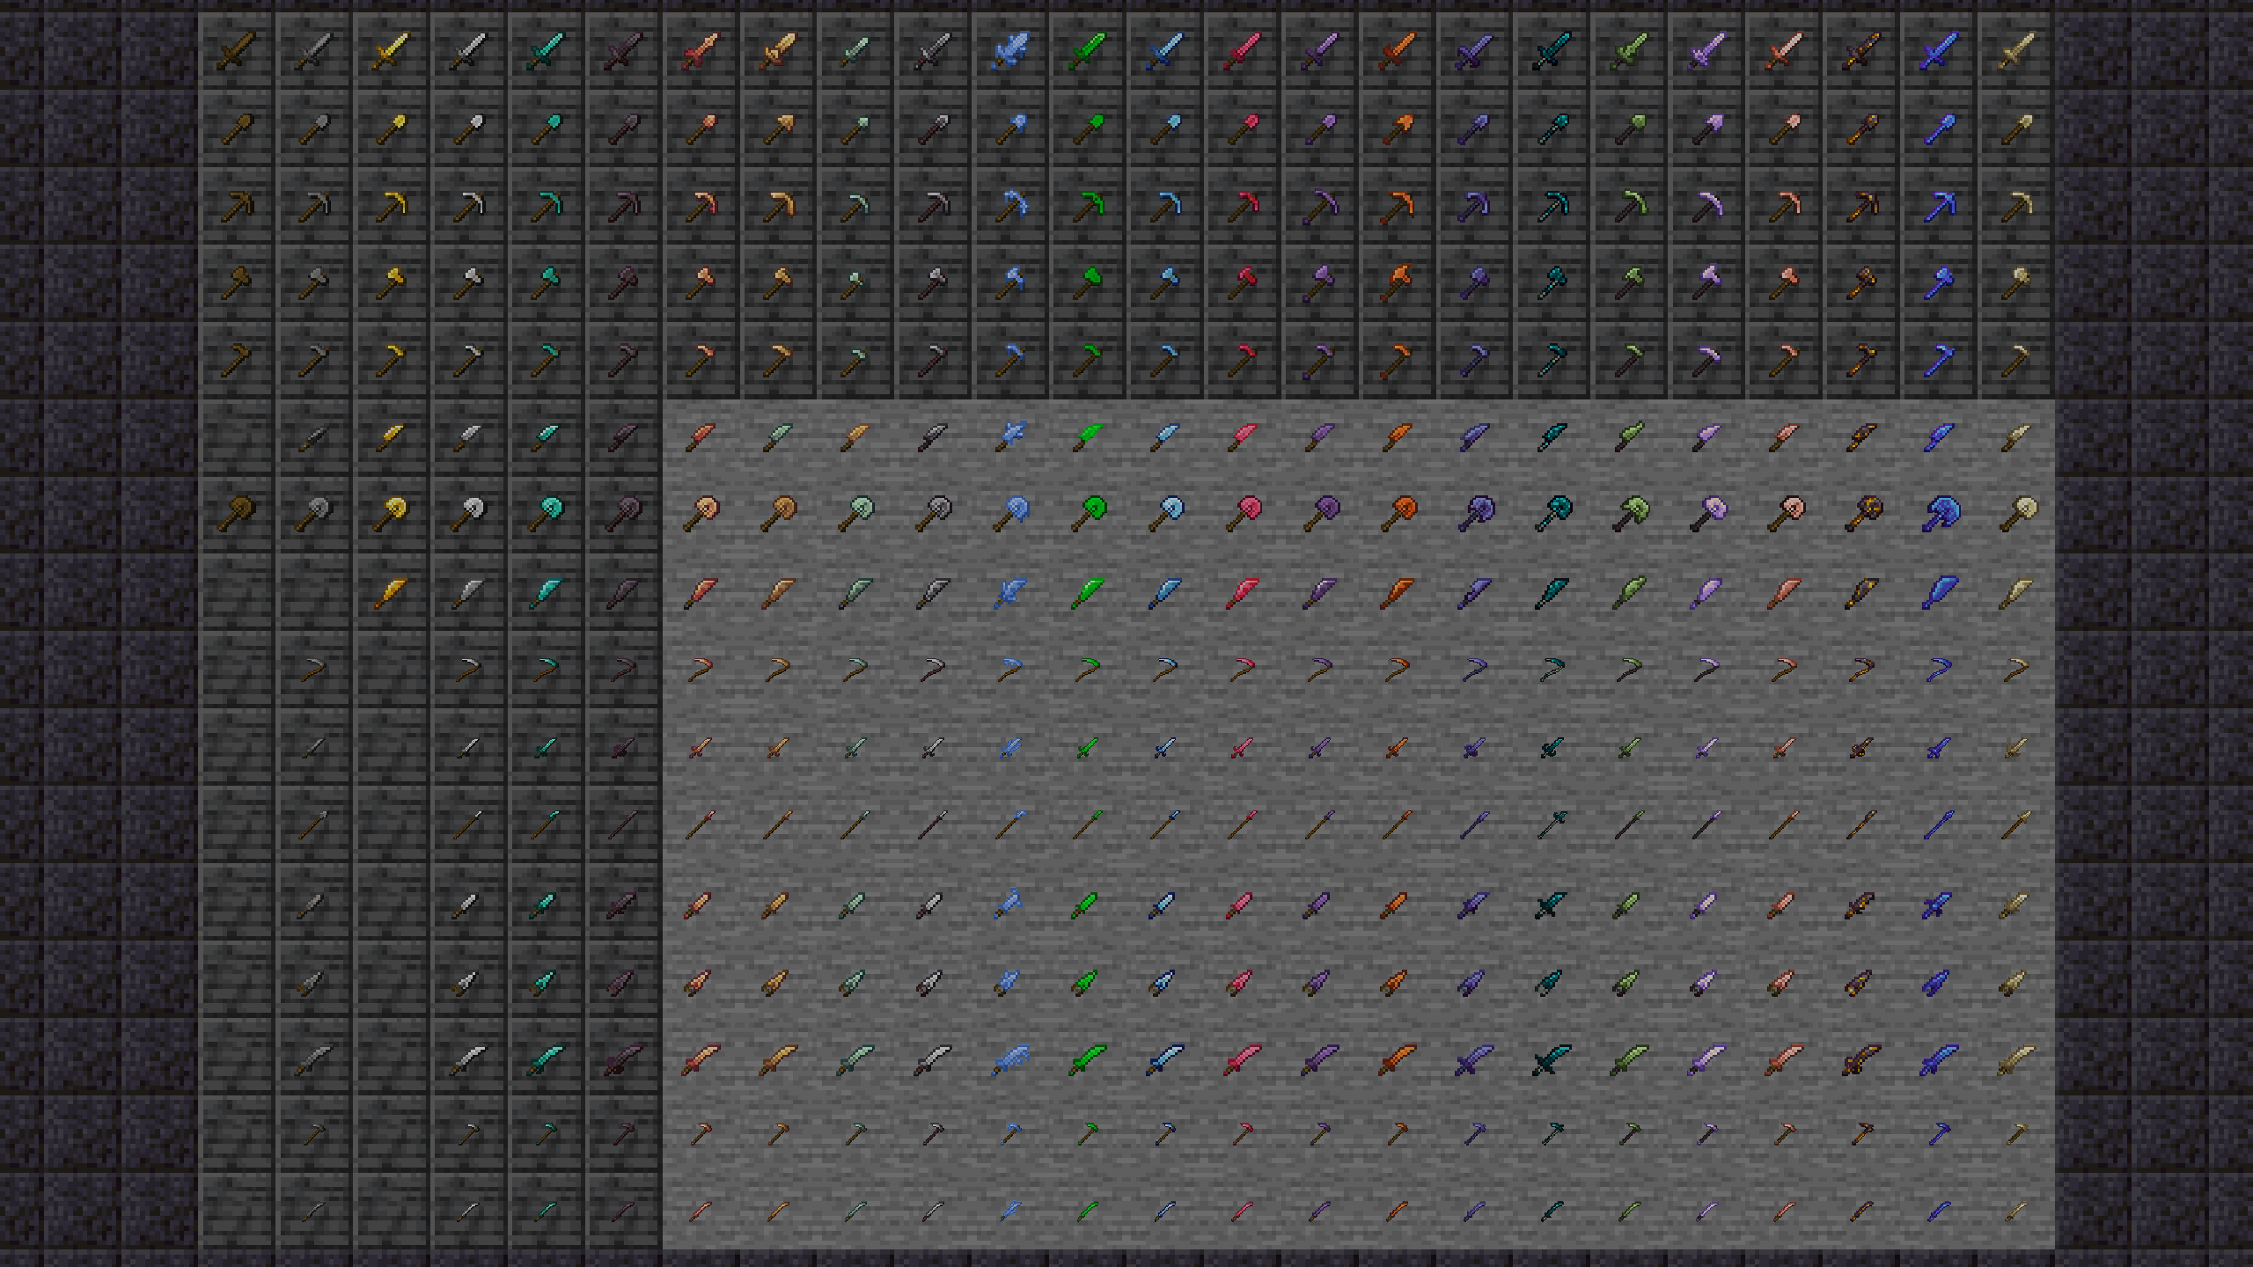Select the wooden round-headed spade
Viewport: 2253px width, 1267px height.
point(236,514)
